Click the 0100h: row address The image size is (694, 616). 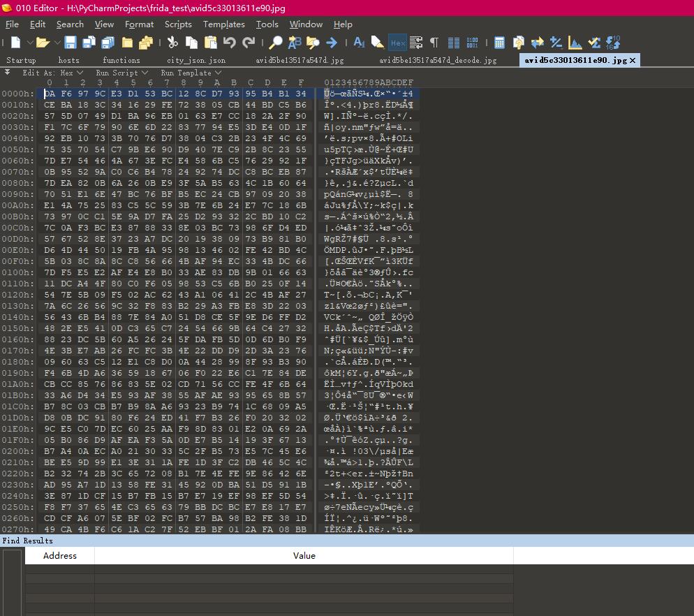(x=17, y=272)
